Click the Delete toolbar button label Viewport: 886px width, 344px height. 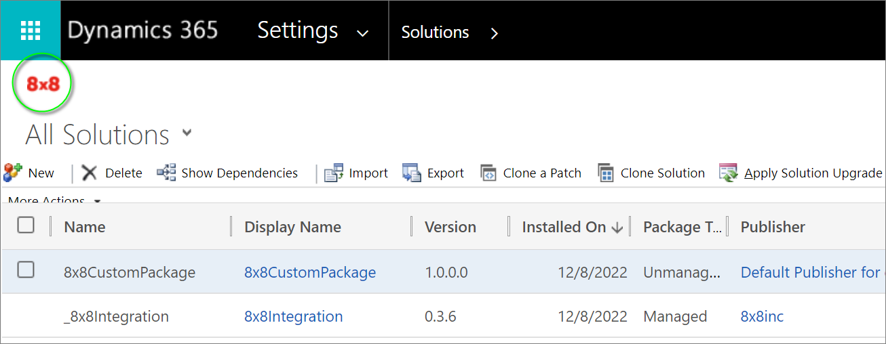(123, 173)
